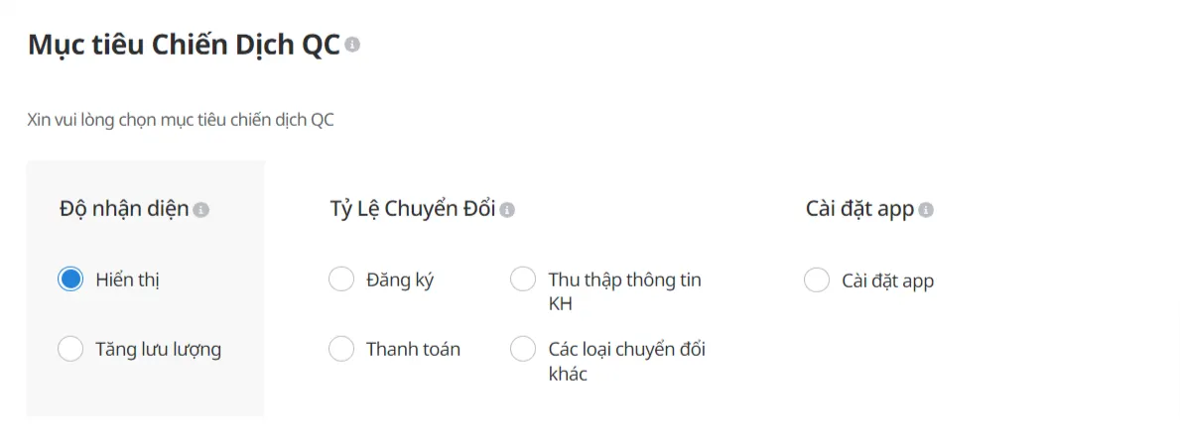Choose Các loại chuyển đổi khác radio button
Image resolution: width=1180 pixels, height=445 pixels.
coord(523,349)
